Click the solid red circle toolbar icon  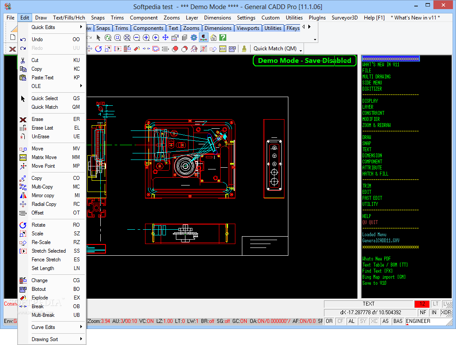pos(175,49)
